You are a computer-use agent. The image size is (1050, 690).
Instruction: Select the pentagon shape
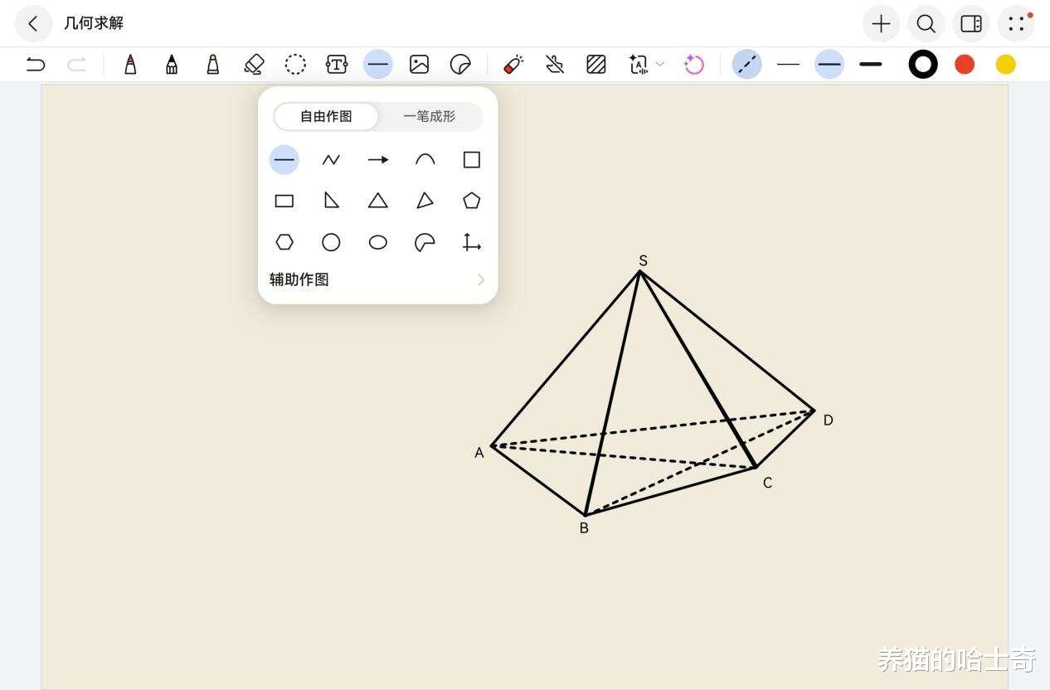point(472,200)
